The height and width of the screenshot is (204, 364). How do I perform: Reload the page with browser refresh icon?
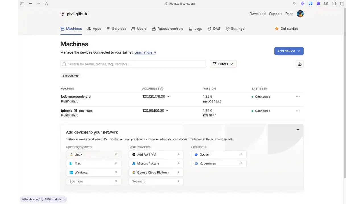pos(46,4)
